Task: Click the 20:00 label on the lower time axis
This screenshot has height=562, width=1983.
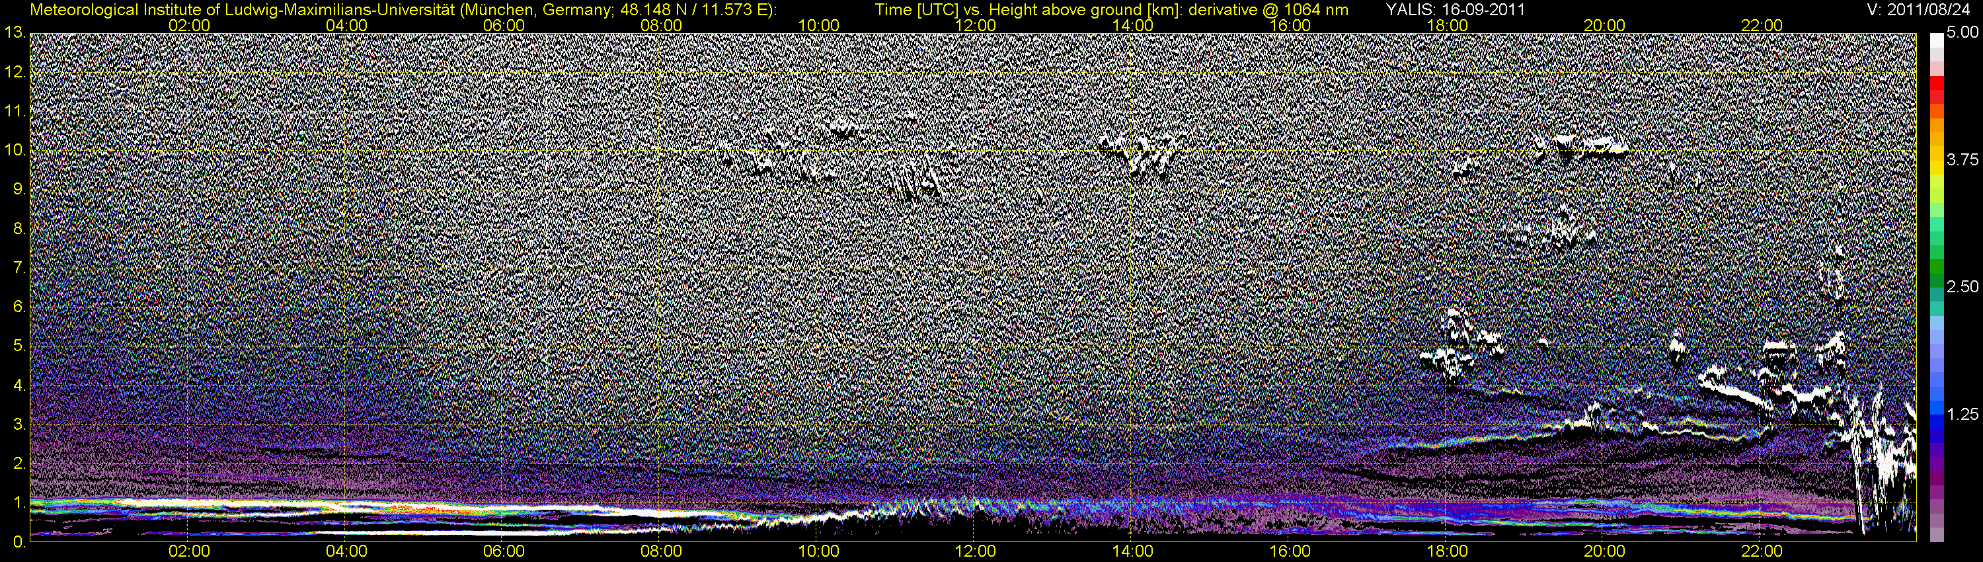Action: pos(1604,552)
